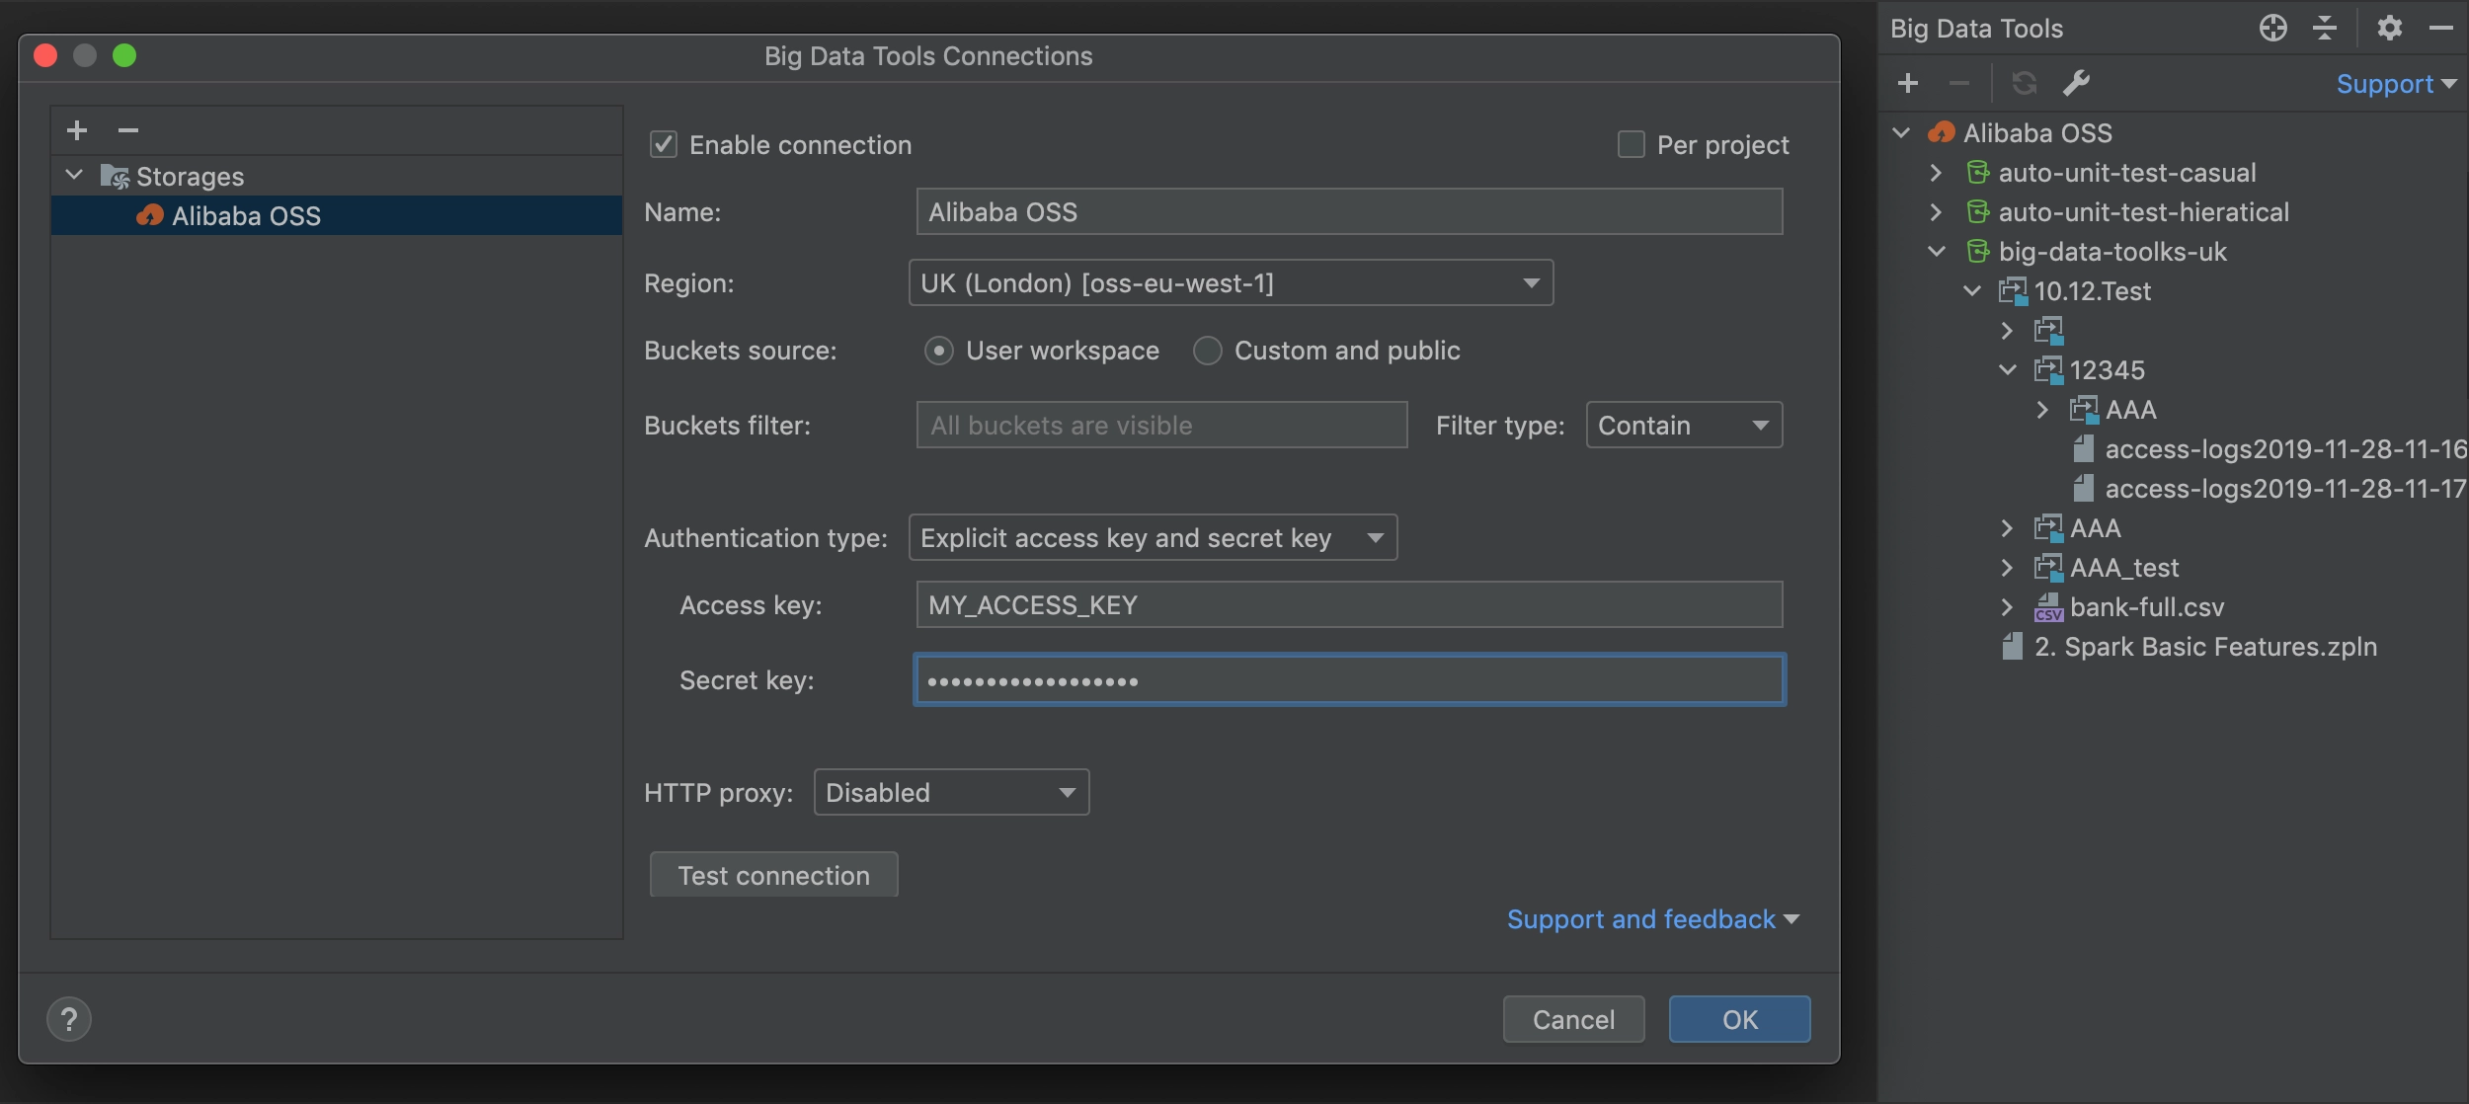Click the Secret key password field
Screen dimensions: 2469x1104
point(1349,680)
